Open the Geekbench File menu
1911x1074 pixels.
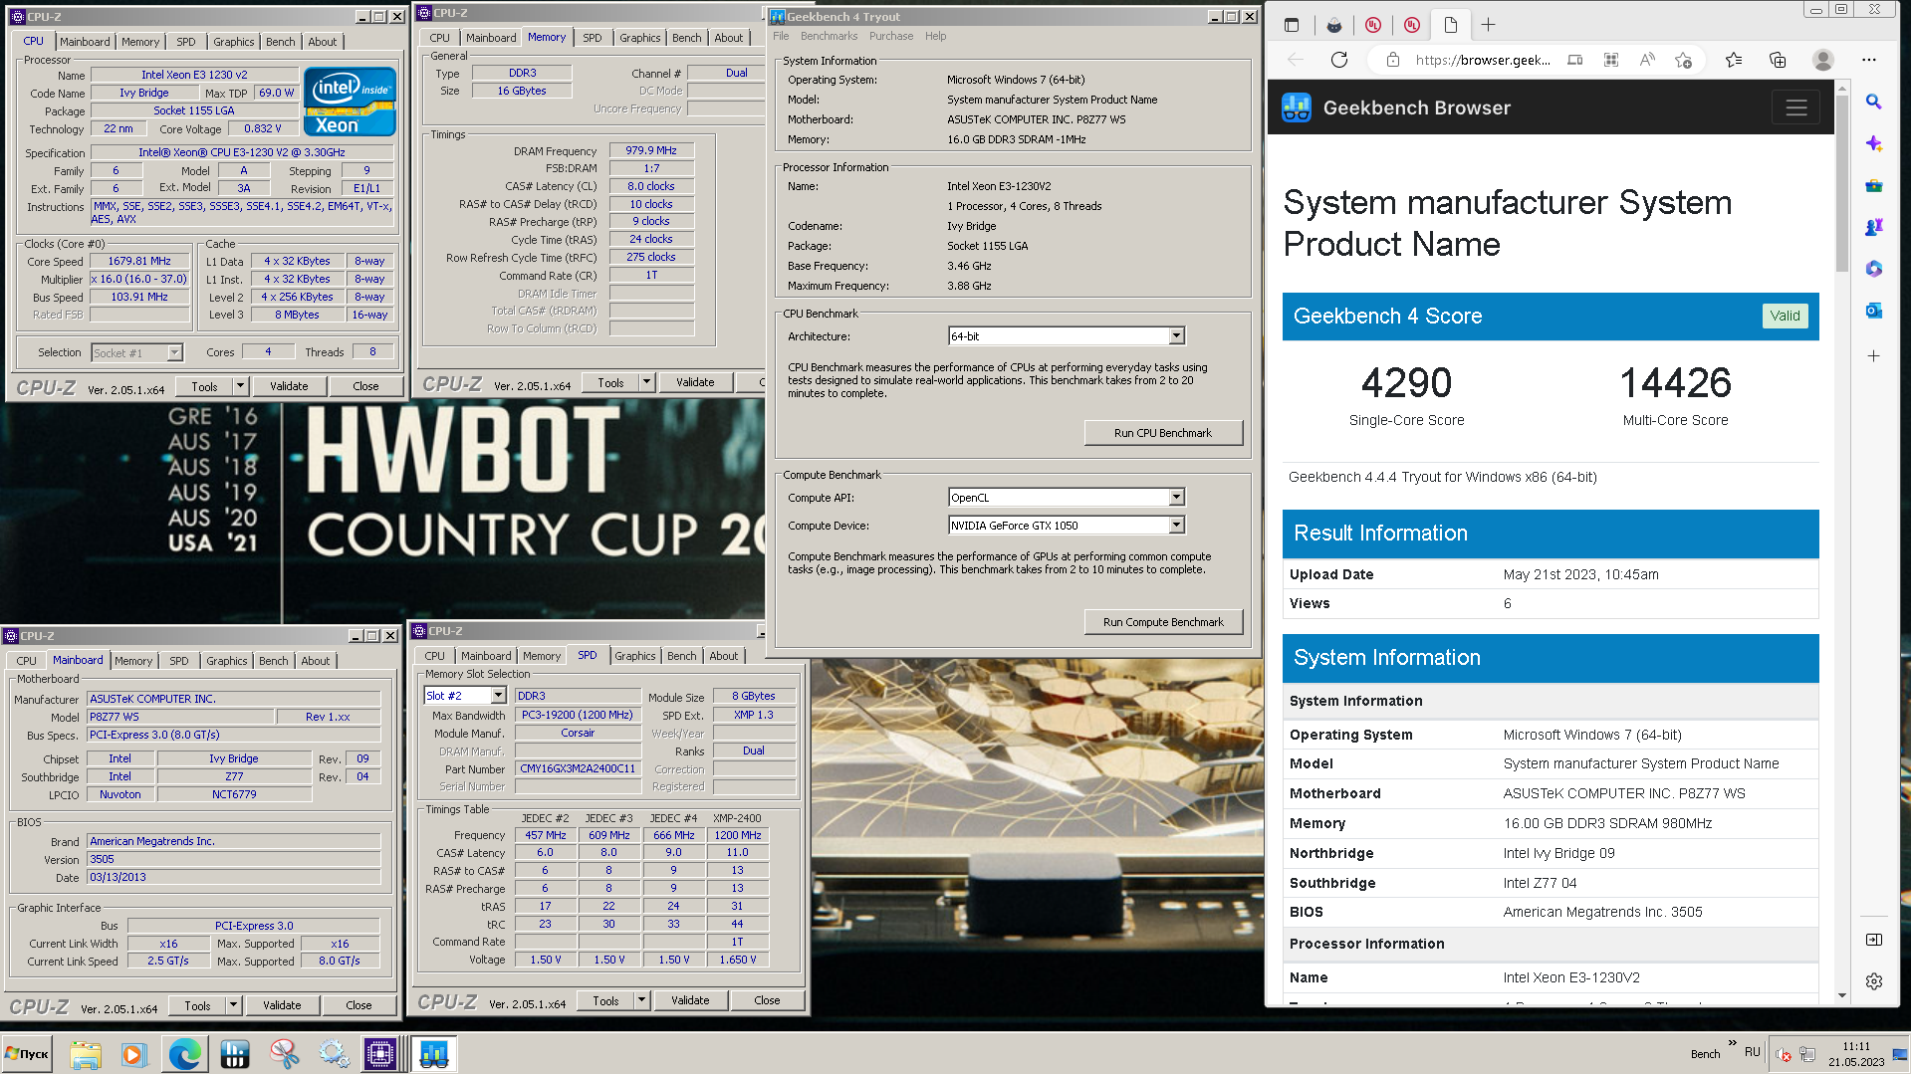pyautogui.click(x=781, y=36)
